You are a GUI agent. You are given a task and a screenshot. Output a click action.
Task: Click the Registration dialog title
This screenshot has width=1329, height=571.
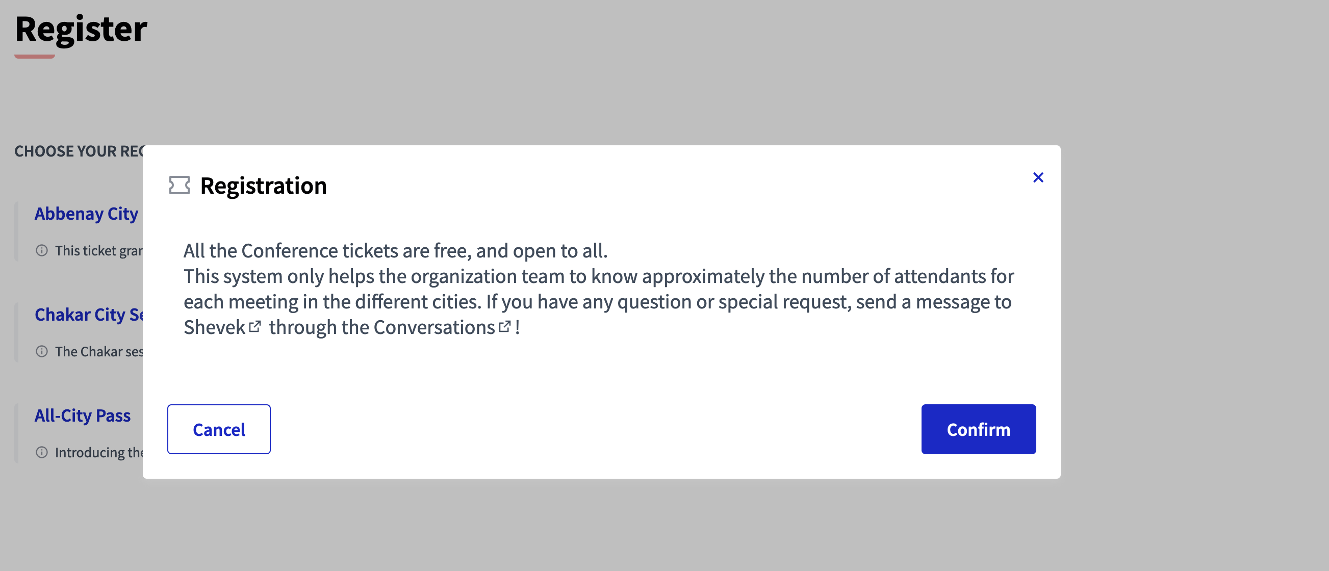tap(263, 185)
